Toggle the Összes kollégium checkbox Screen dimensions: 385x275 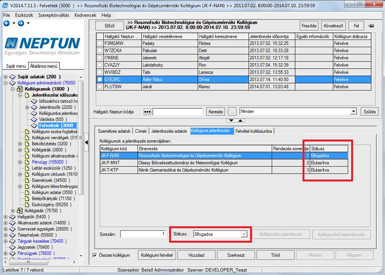95,255
